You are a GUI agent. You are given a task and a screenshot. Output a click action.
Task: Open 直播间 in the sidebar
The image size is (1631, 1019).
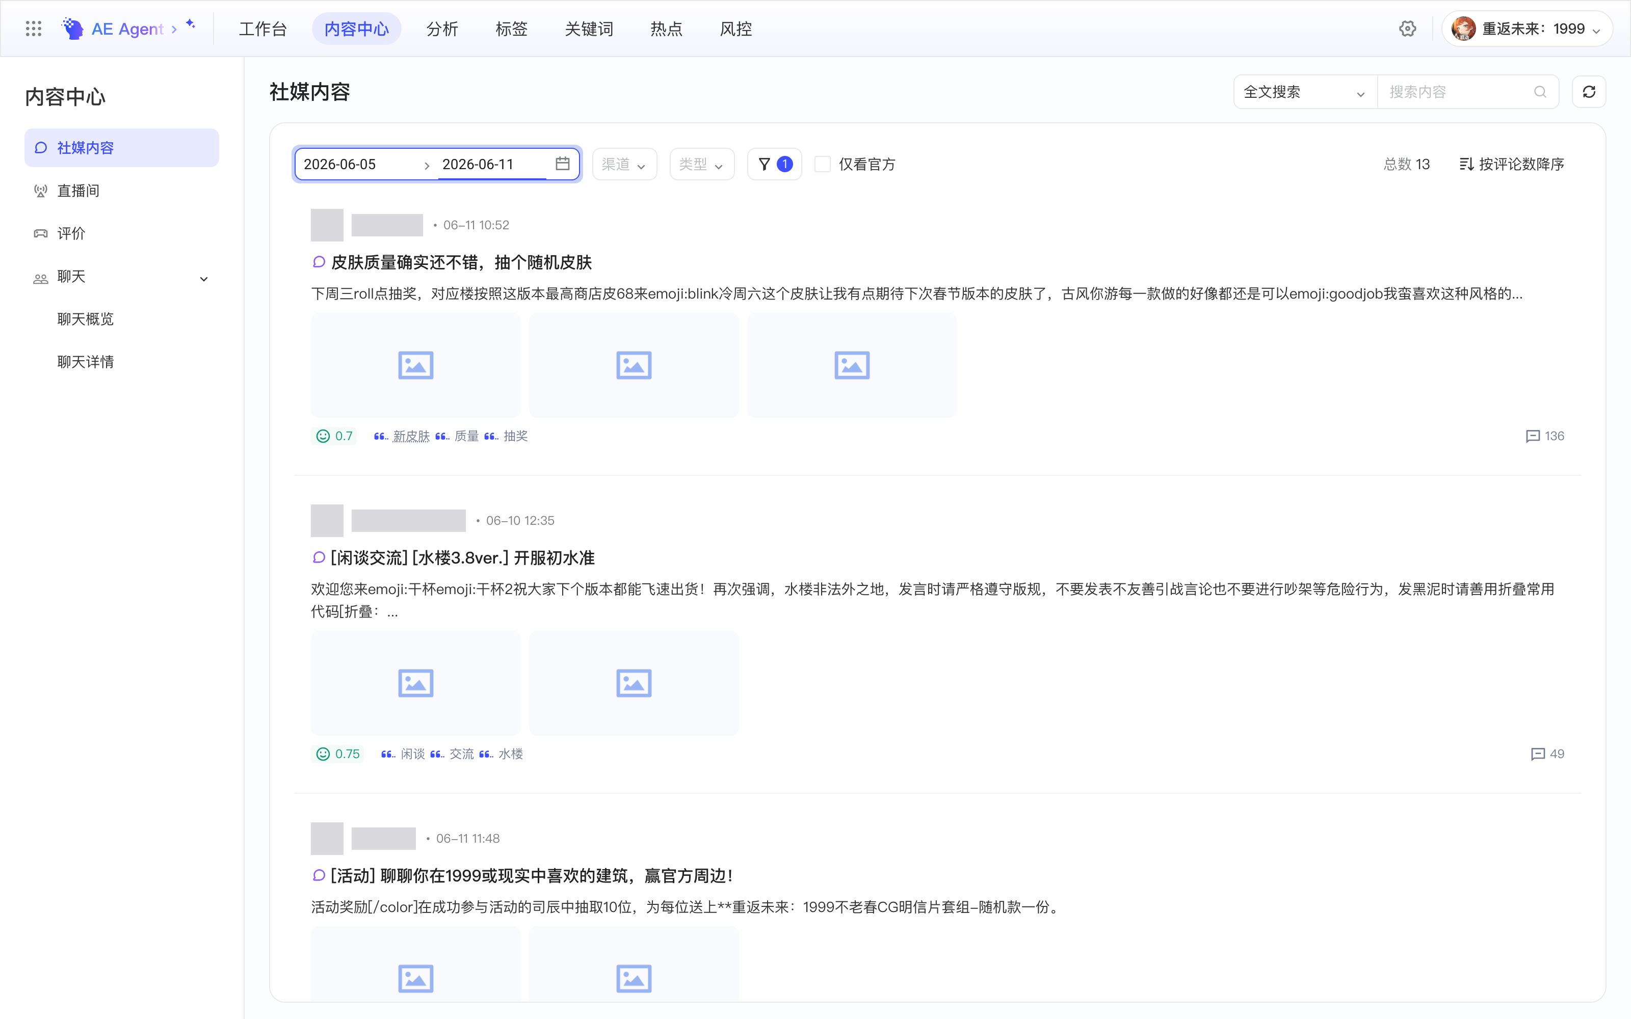[121, 191]
